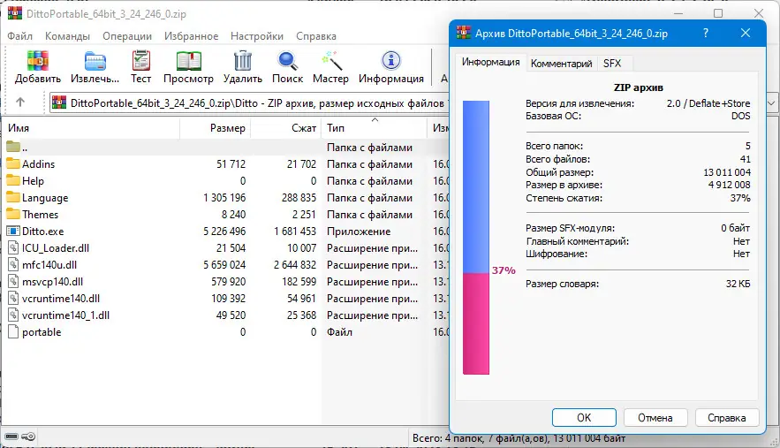The image size is (780, 448).
Task: Click the key icon in status bar
Action: point(28,437)
